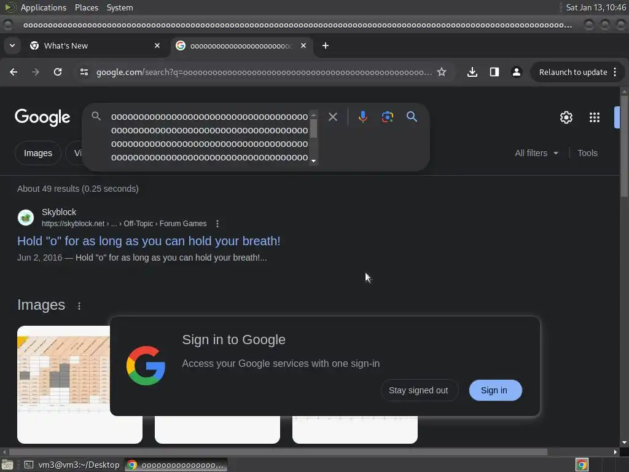Click the Skyblock result URL breadcrumb
The image size is (629, 472).
(124, 224)
